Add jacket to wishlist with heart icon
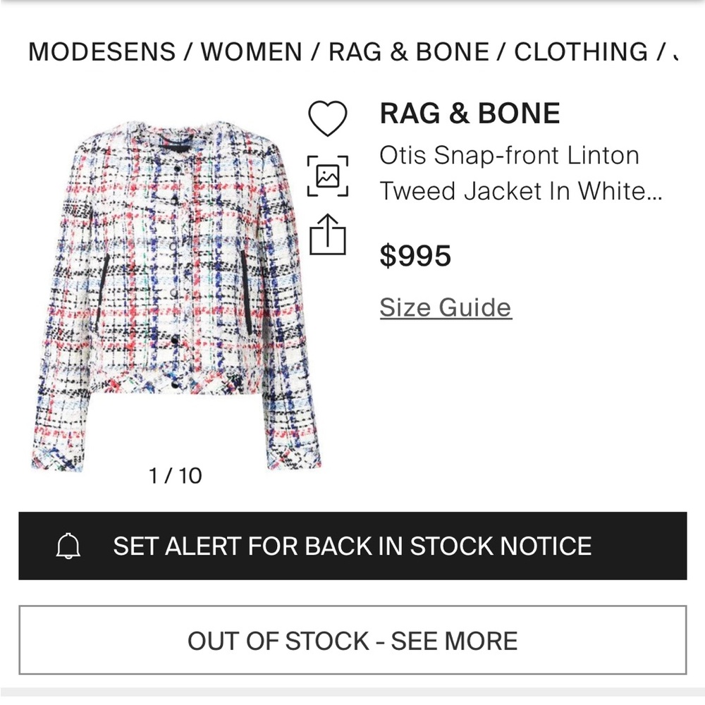 coord(328,118)
